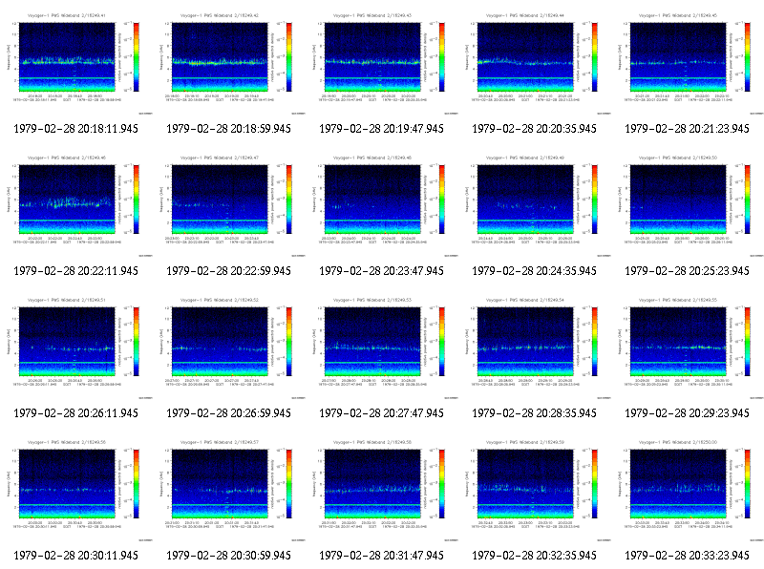Click the caption 1979-02-28 20:30:59.945

229,556
